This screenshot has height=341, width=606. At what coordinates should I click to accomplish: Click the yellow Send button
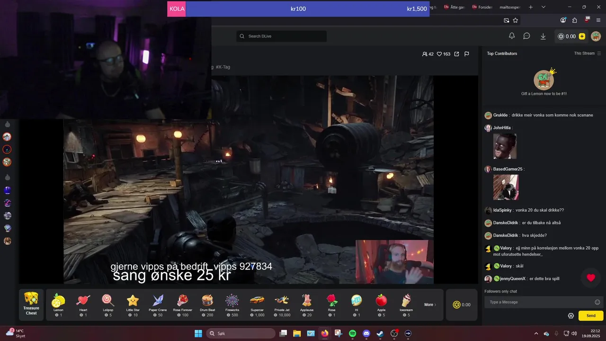point(591,316)
